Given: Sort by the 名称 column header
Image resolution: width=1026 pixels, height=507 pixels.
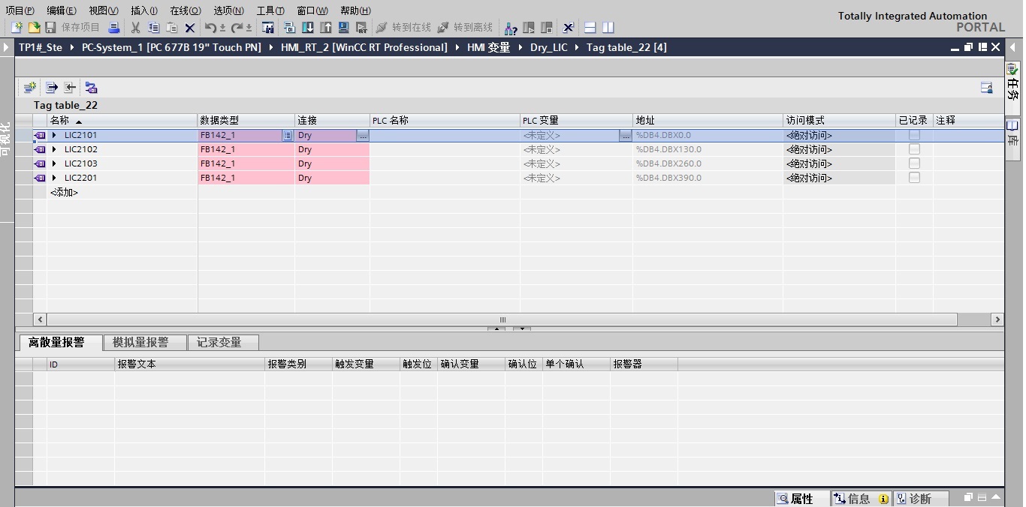Looking at the screenshot, I should [x=122, y=121].
